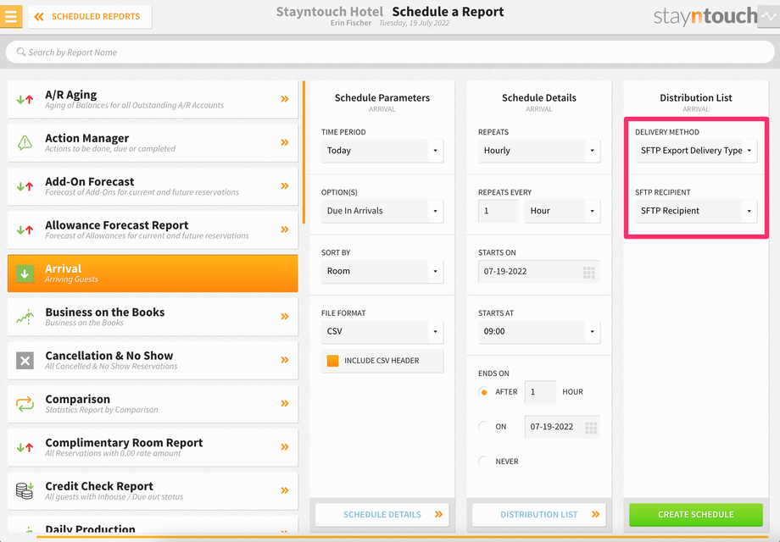Click the Schedule Details button
Screen dimensions: 780x542
click(x=382, y=515)
